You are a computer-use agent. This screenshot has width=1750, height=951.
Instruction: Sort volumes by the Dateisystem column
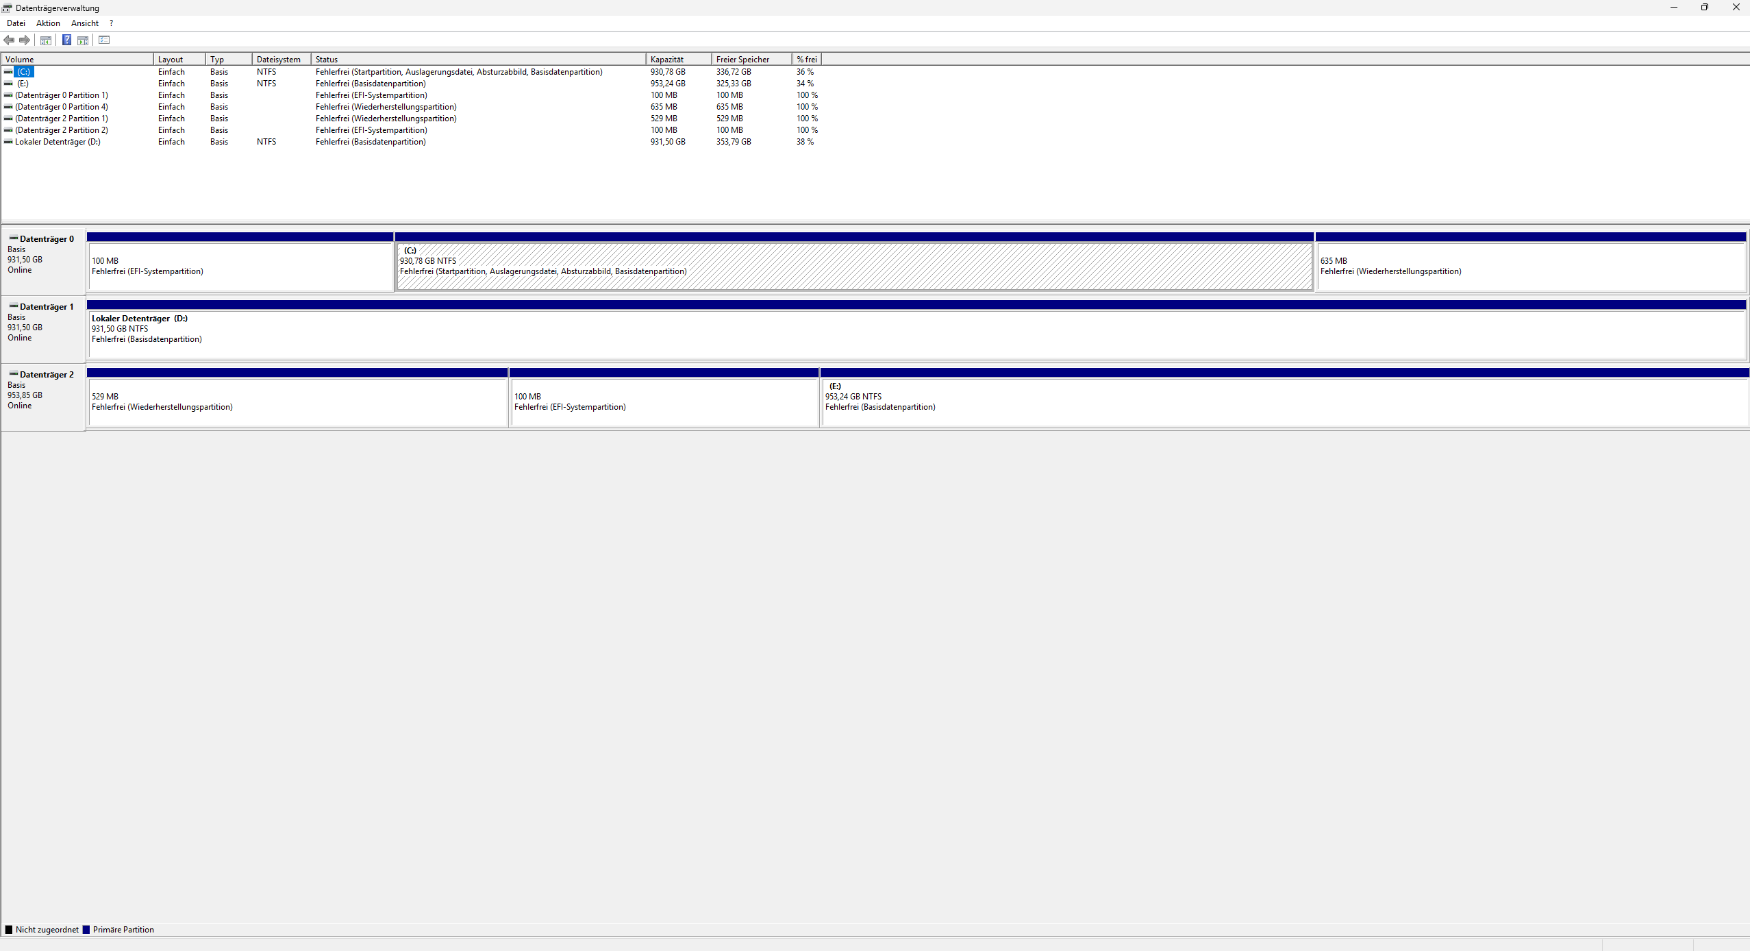click(280, 60)
